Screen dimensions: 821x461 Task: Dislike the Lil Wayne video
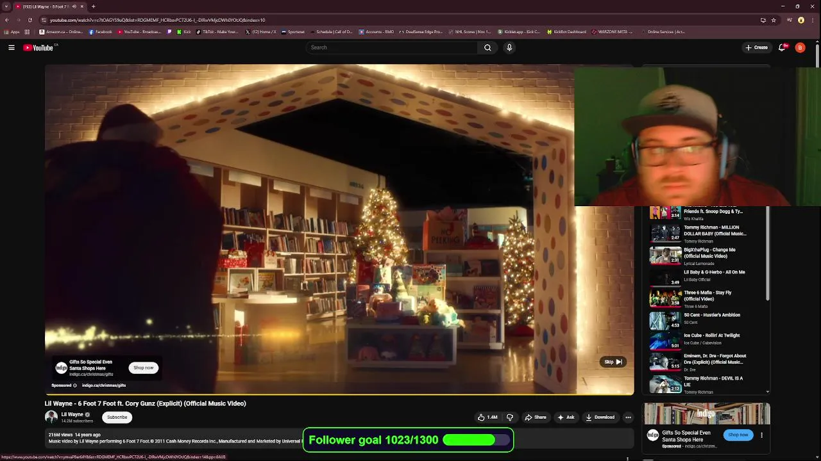click(510, 417)
